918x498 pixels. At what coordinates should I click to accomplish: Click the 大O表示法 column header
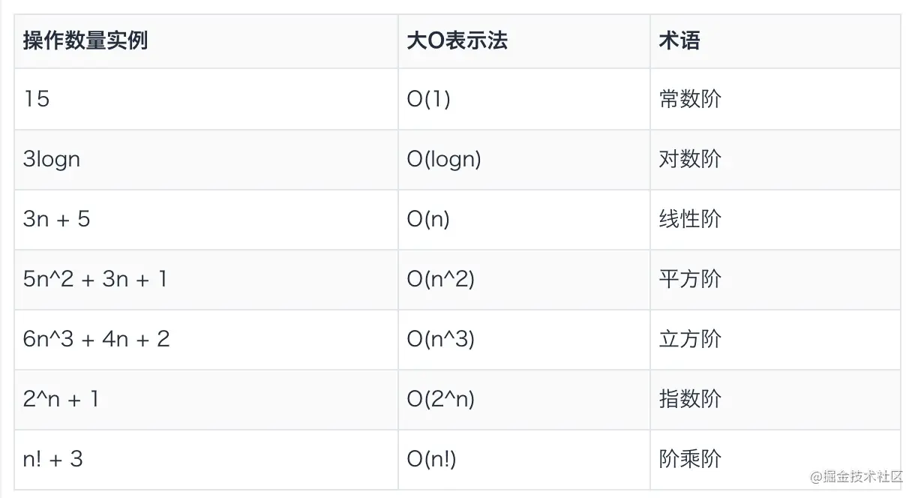coord(524,41)
